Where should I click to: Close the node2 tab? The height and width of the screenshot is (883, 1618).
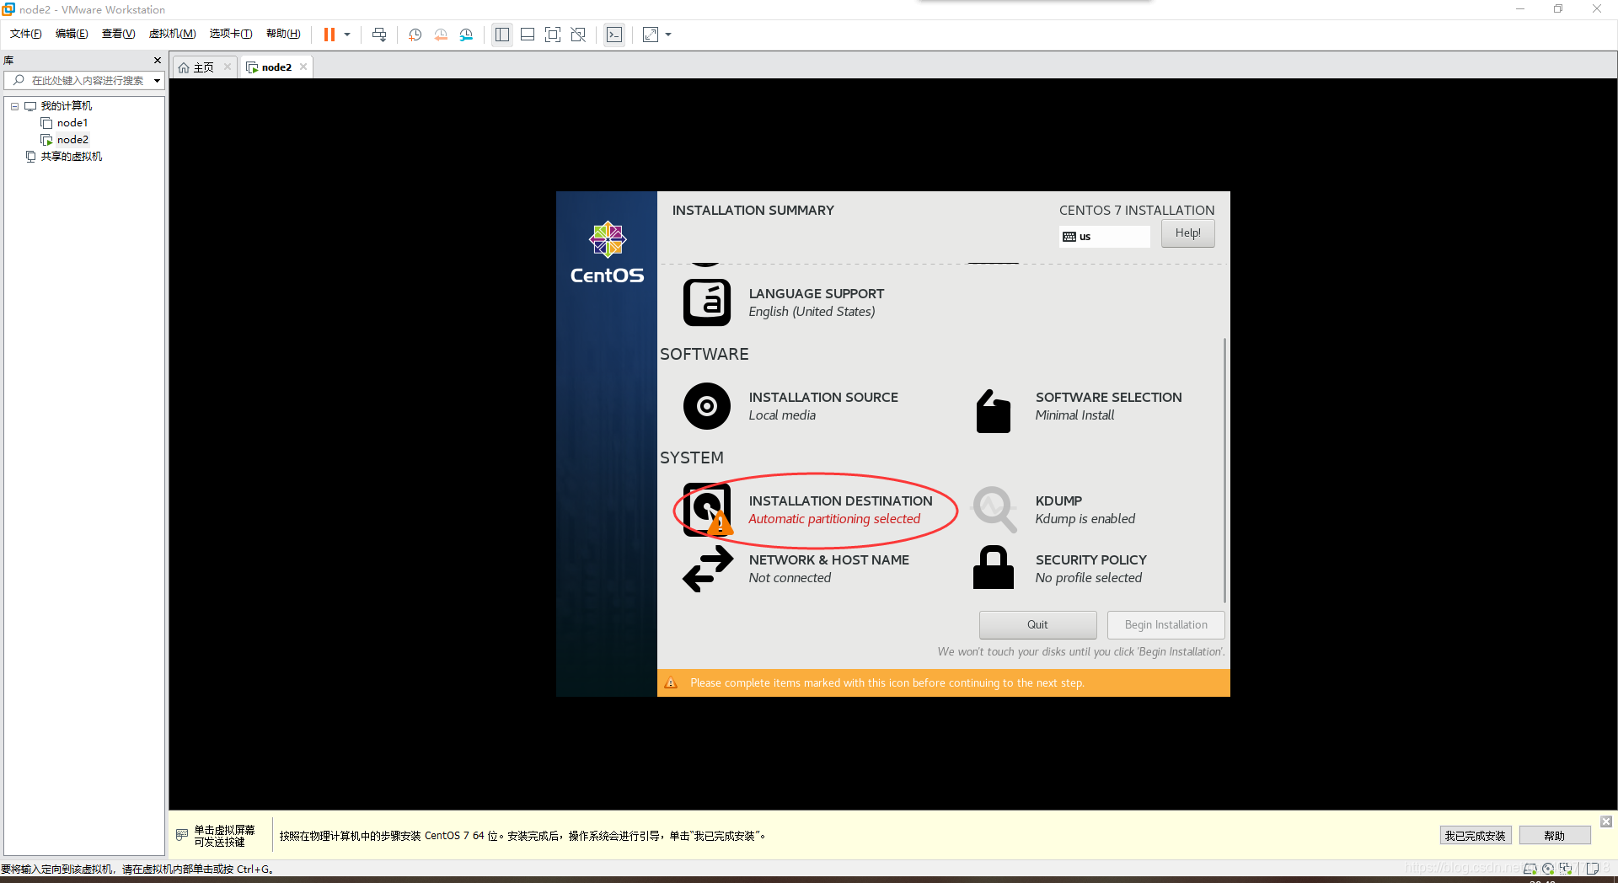303,67
